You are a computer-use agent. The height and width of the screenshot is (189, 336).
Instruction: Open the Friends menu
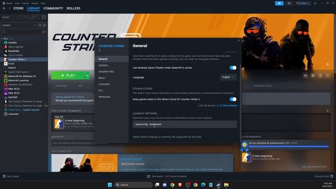(25, 3)
